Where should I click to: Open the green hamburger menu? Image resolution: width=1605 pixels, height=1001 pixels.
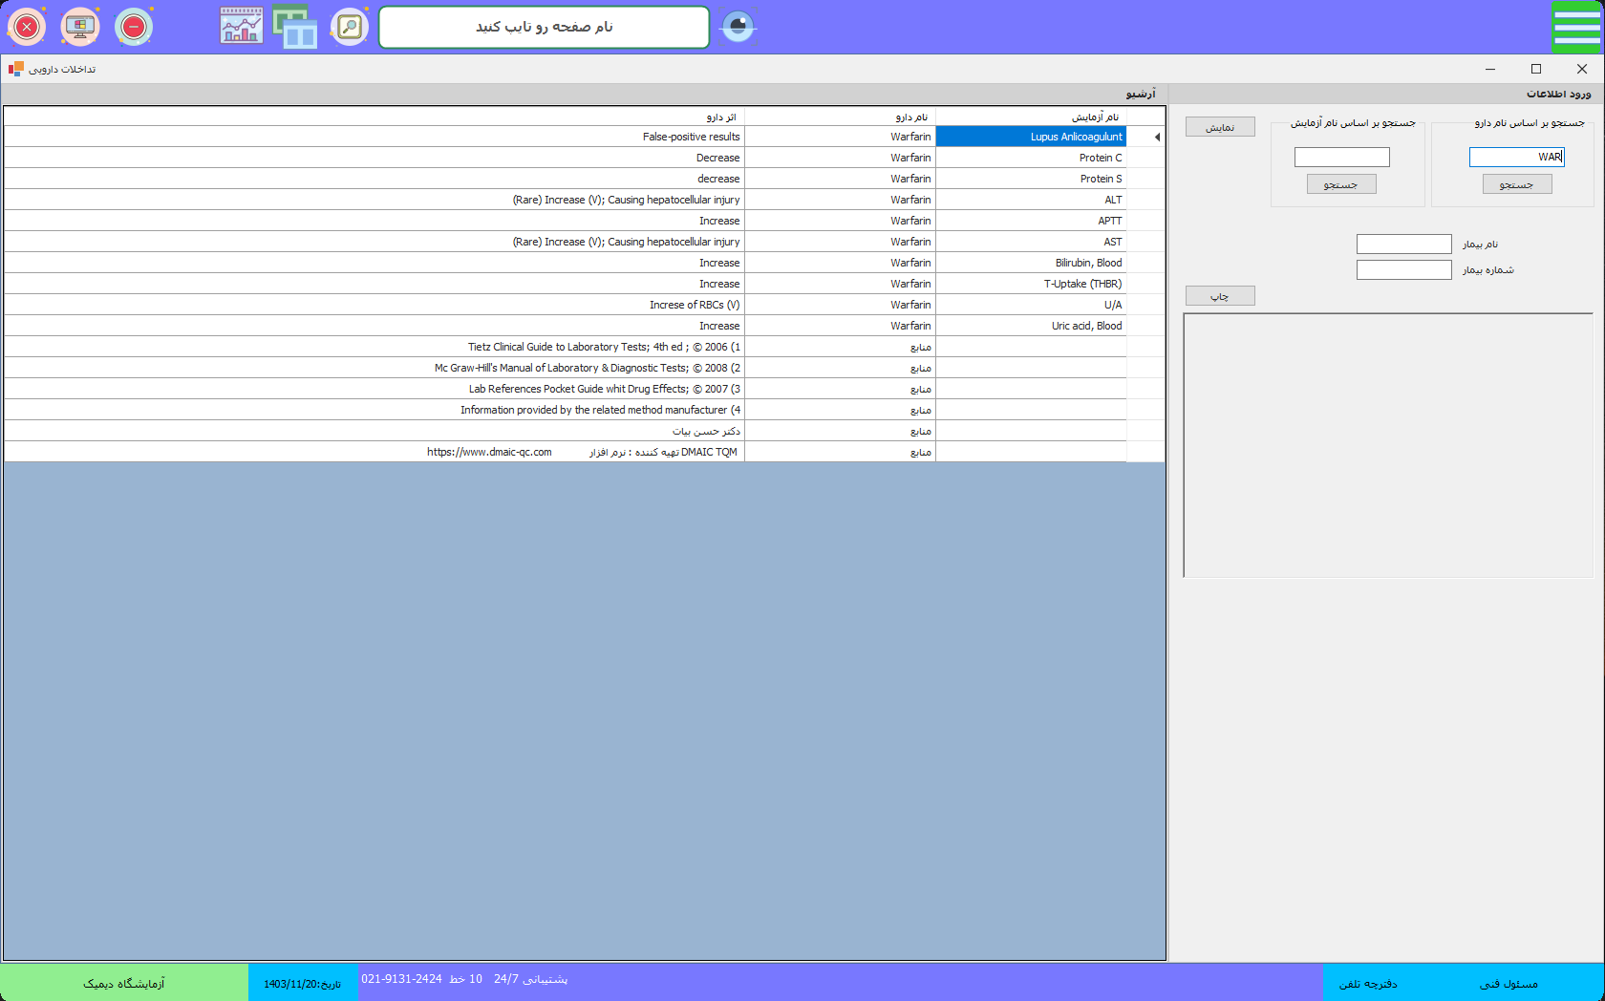pos(1576,27)
